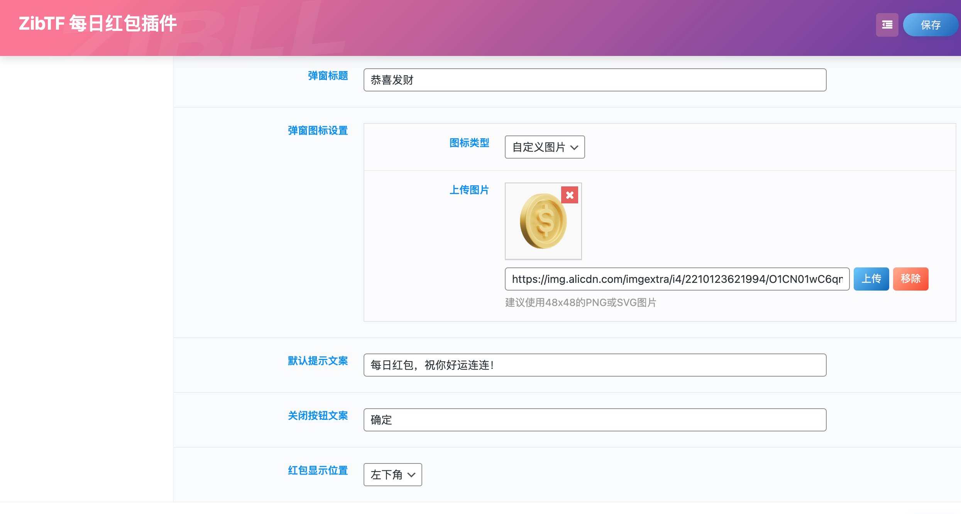
Task: Click the 默认提示文案 label
Action: click(317, 362)
